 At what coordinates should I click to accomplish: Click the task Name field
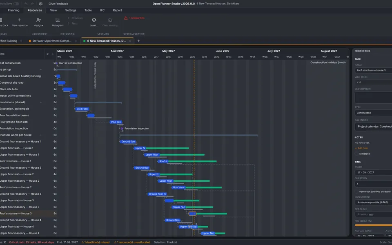(373, 70)
